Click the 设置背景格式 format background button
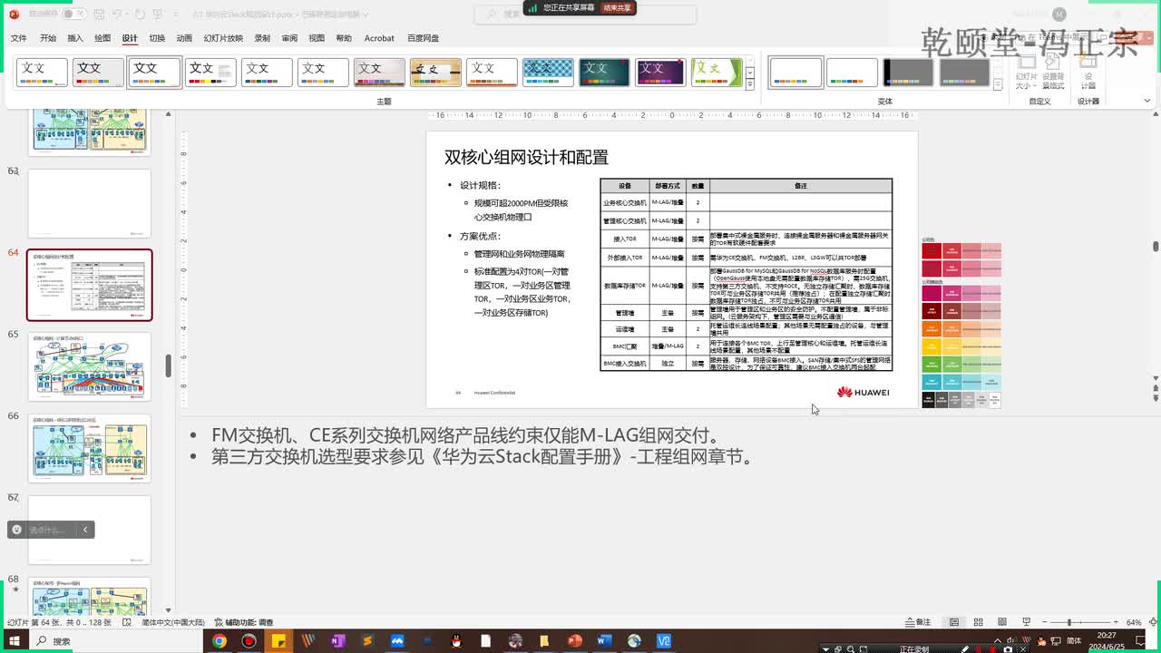 (x=1053, y=71)
